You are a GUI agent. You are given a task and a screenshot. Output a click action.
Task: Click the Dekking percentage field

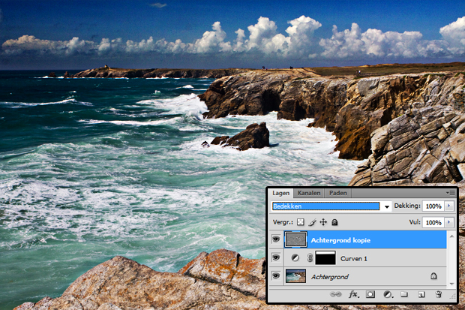click(433, 206)
